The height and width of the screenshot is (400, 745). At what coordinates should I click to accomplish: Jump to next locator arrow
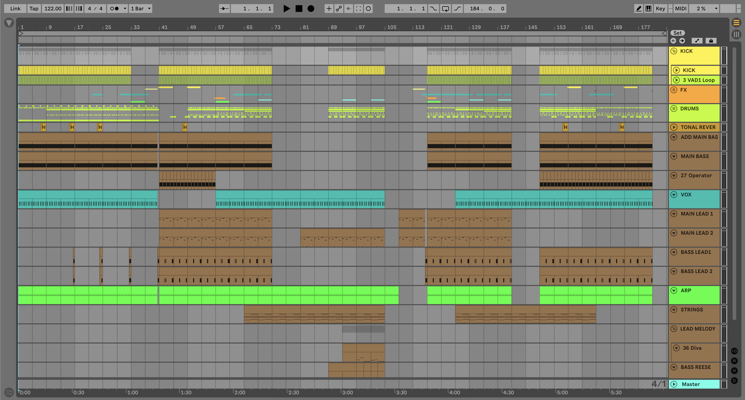(x=682, y=41)
